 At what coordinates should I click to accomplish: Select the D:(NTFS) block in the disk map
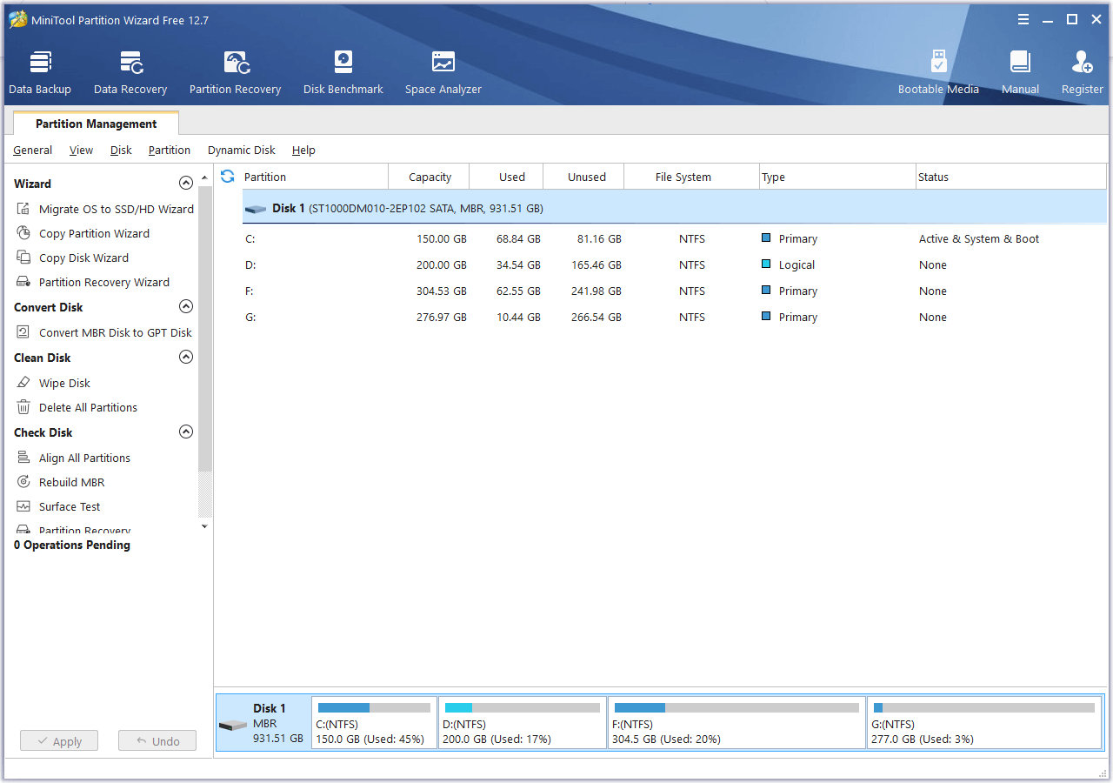[522, 722]
